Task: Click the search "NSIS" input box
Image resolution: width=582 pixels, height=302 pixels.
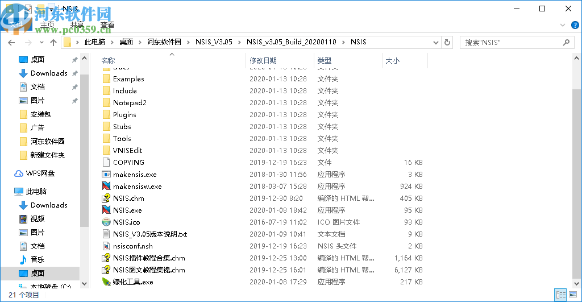Action: [x=516, y=42]
